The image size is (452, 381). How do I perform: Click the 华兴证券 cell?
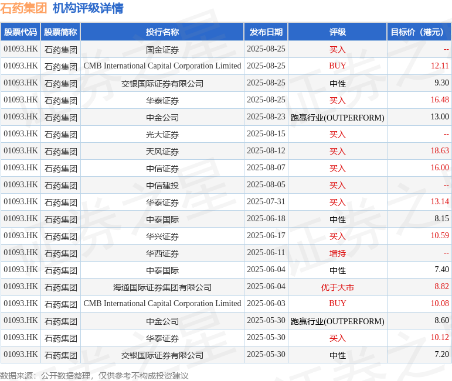tap(162, 236)
